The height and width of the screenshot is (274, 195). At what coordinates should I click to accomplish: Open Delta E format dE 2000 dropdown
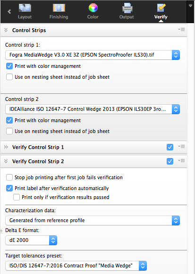[x=31, y=240]
